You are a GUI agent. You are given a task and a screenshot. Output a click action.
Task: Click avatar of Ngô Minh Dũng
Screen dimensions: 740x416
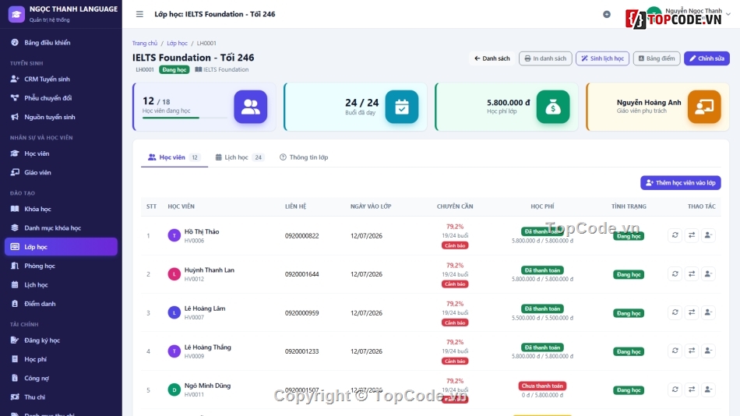coord(174,390)
